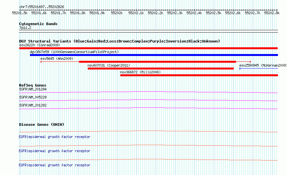
Task: Click the 55201.6k ruler tick label
Action: [39, 13]
